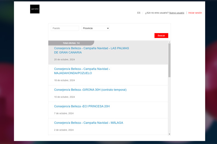Screen dimensions: 217x144
Task: Click the job list scrollbar thumb
Action: coord(169,60)
